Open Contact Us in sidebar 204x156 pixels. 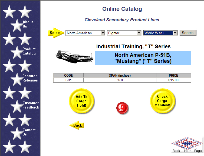[29, 132]
